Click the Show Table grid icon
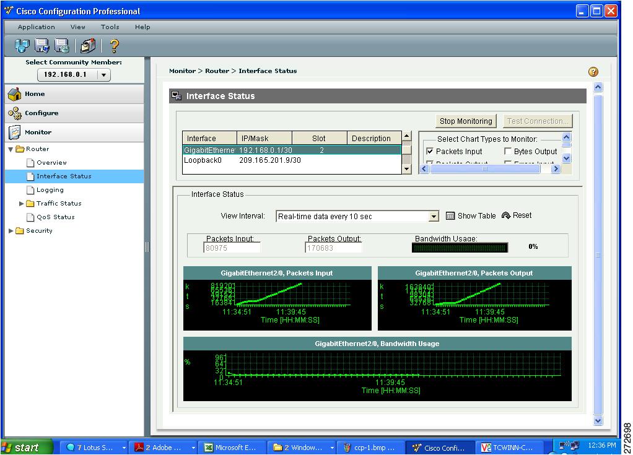The height and width of the screenshot is (455, 633). pyautogui.click(x=450, y=216)
